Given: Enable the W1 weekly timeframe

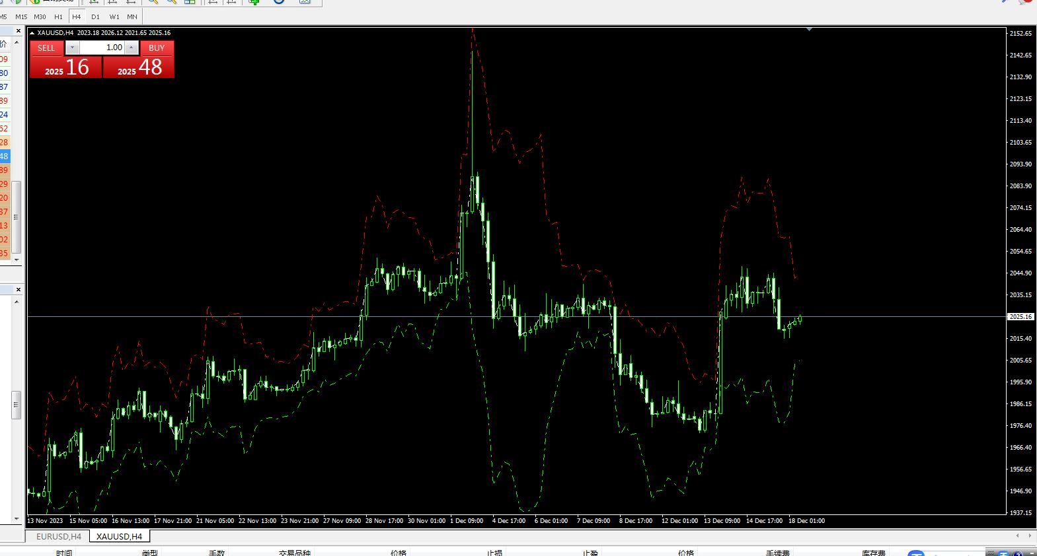Looking at the screenshot, I should pos(114,17).
